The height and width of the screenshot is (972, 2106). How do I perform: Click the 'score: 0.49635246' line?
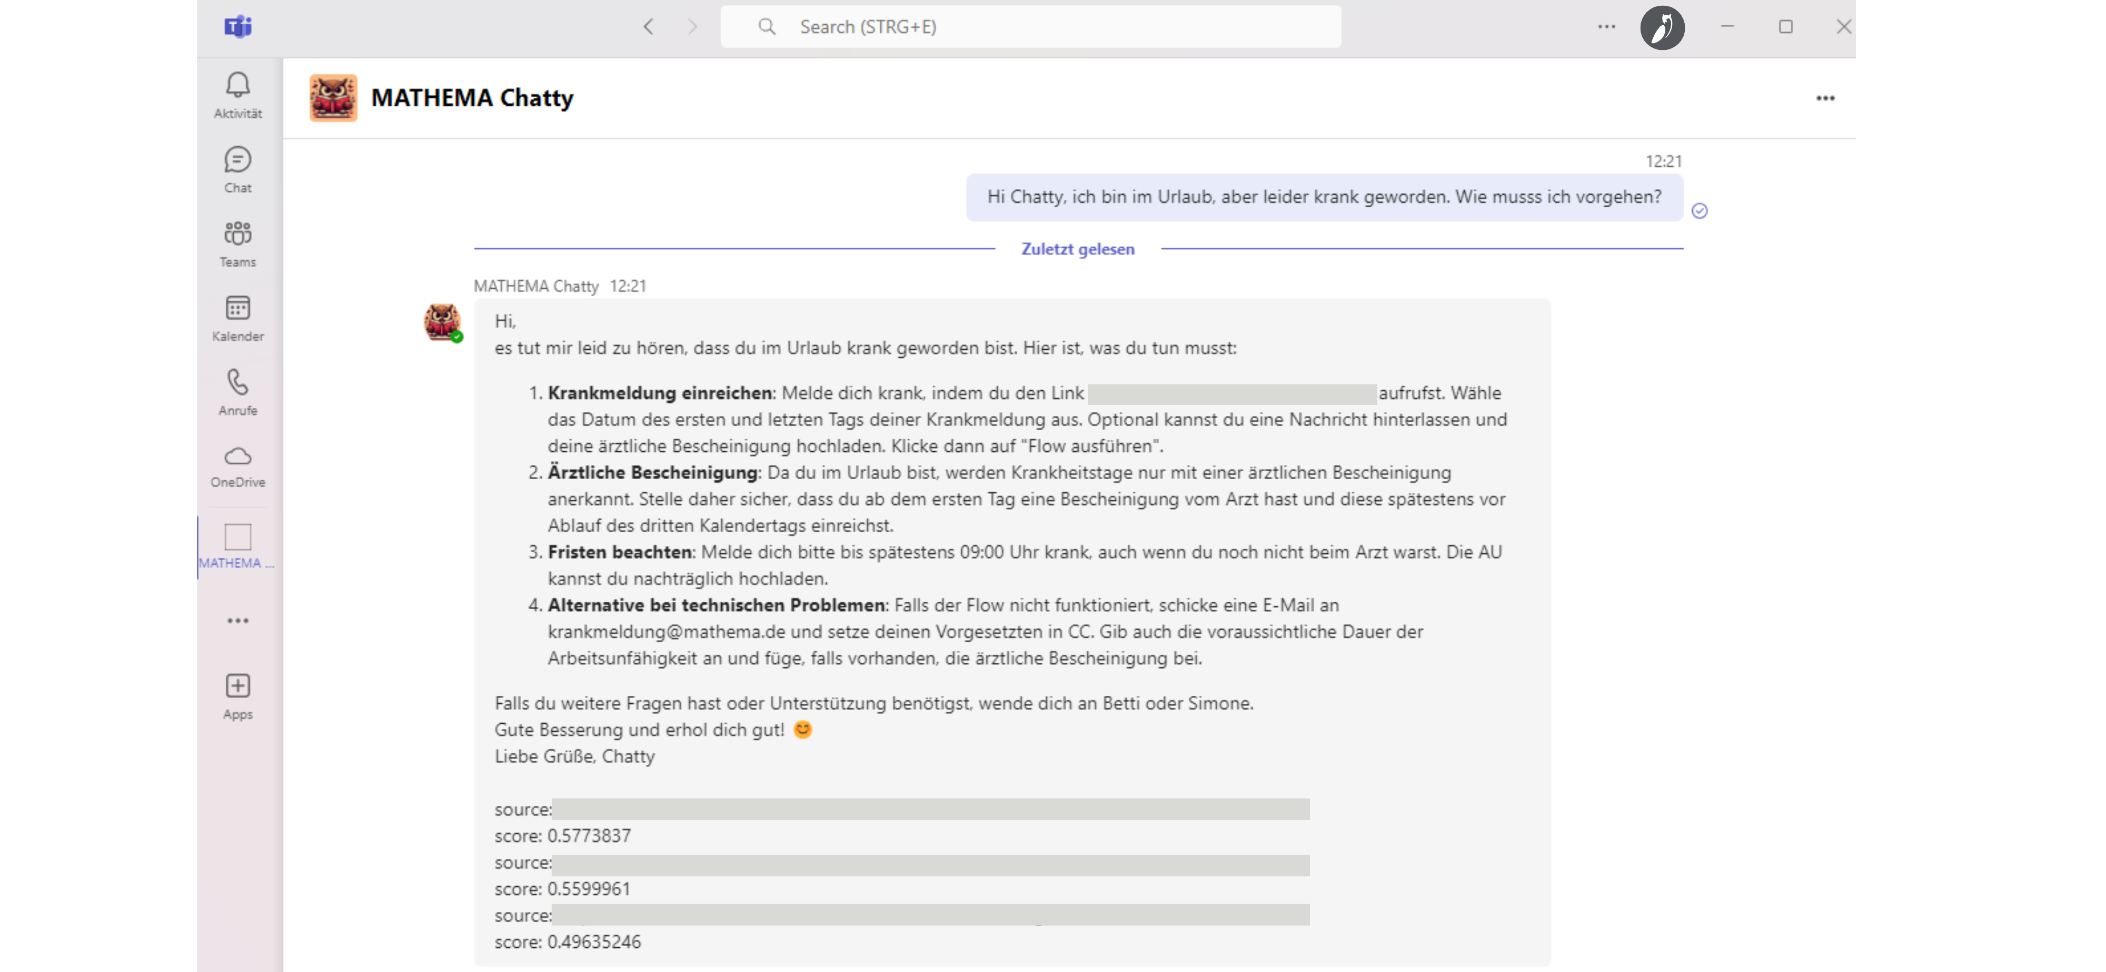pyautogui.click(x=568, y=942)
